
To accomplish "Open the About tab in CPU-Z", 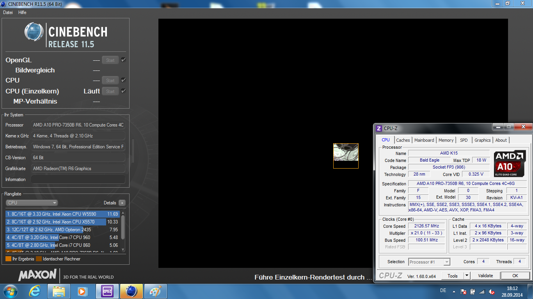I will coord(501,140).
